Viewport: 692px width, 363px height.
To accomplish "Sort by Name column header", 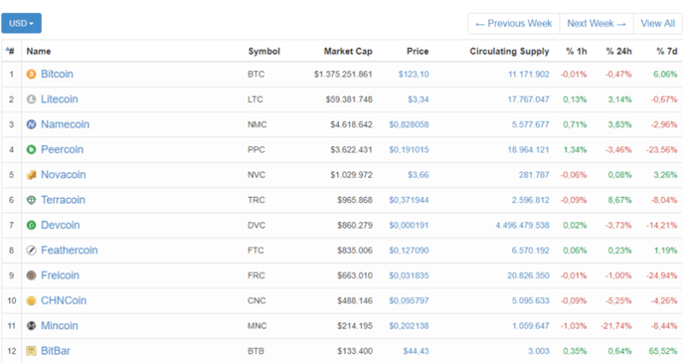I will pos(39,52).
